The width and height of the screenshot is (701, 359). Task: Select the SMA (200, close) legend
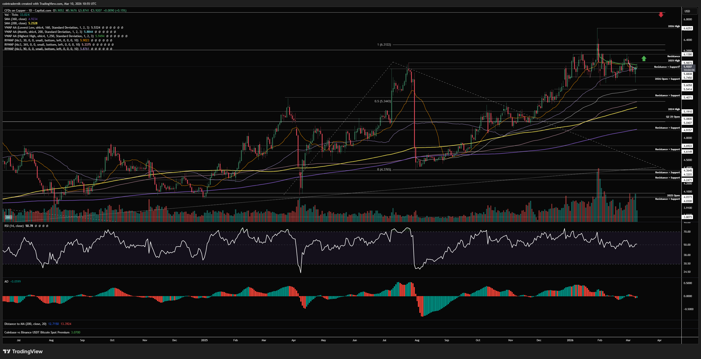click(x=15, y=23)
